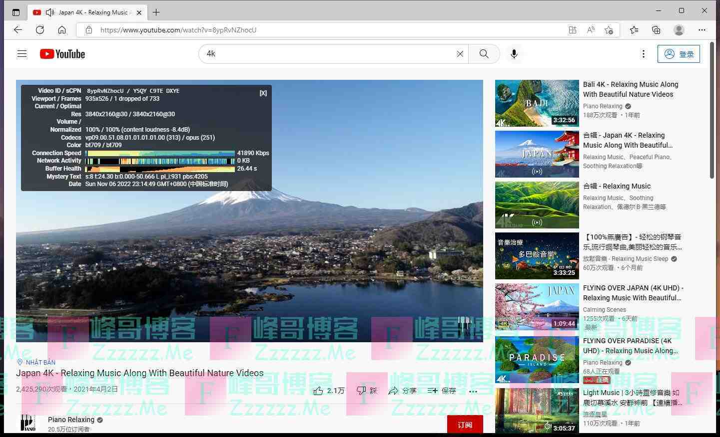720x437 pixels.
Task: Click the page vertical scrollbar
Action: click(712, 110)
